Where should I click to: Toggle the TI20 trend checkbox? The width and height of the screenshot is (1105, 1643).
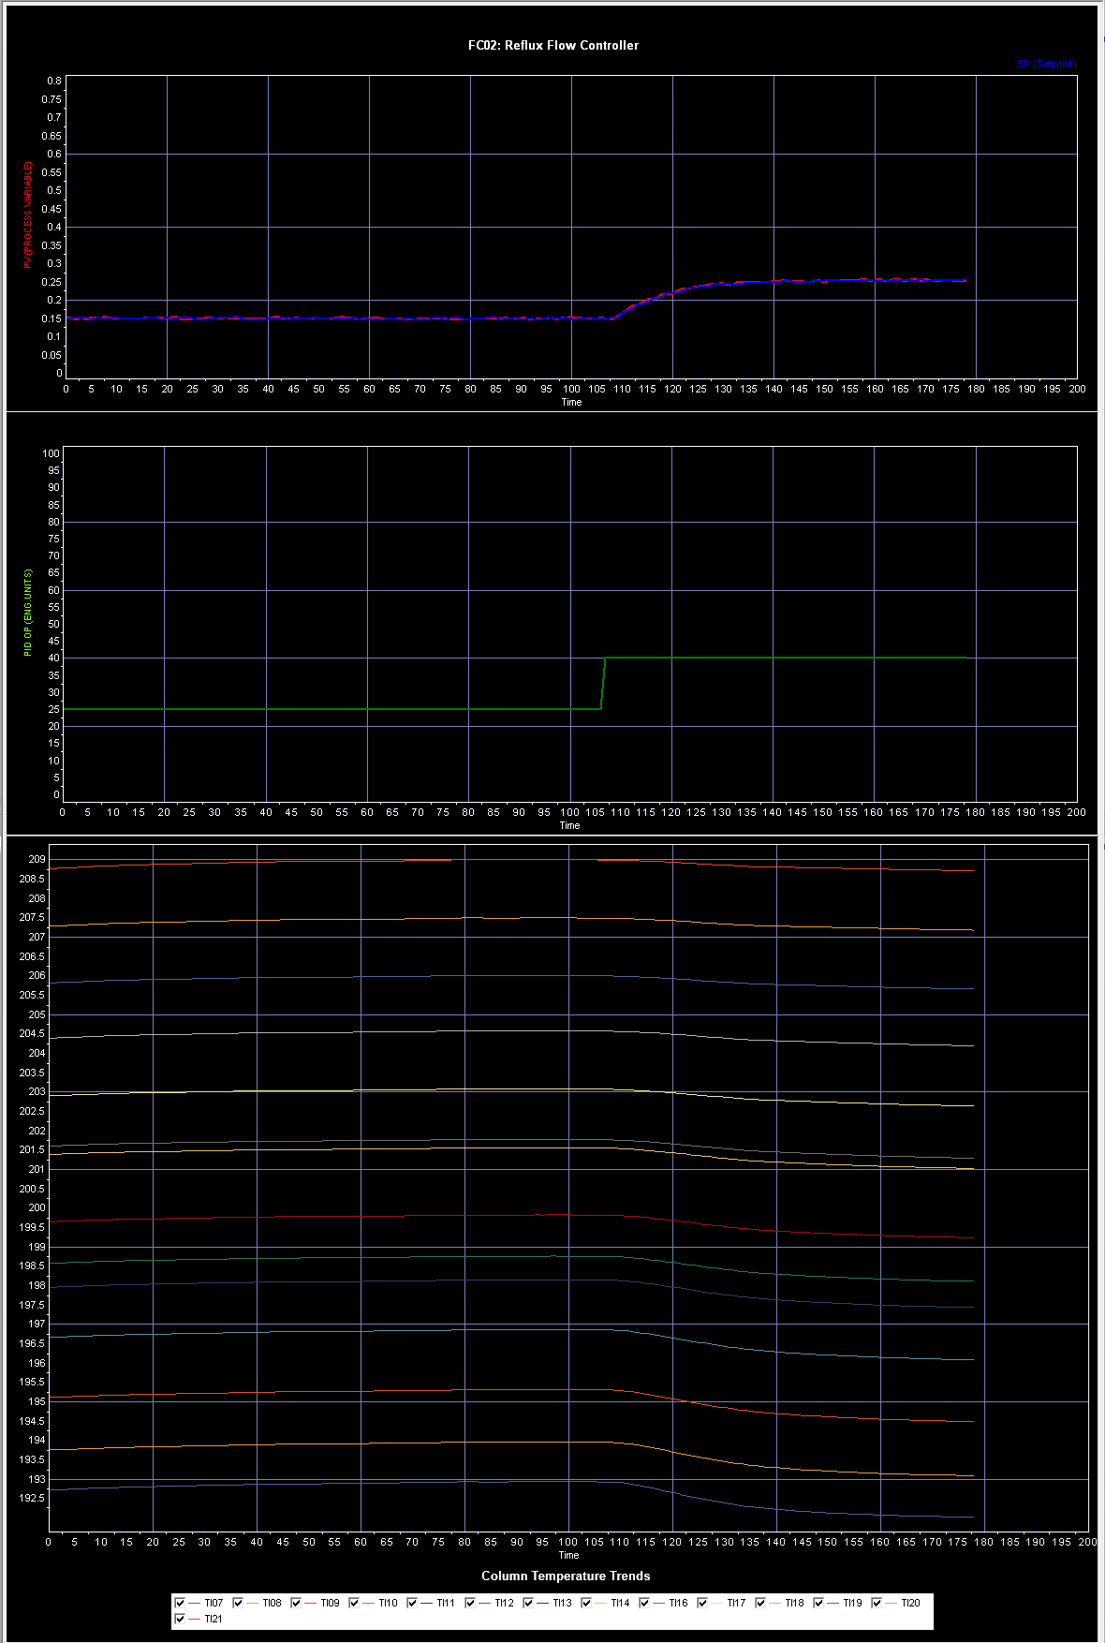(x=877, y=1603)
